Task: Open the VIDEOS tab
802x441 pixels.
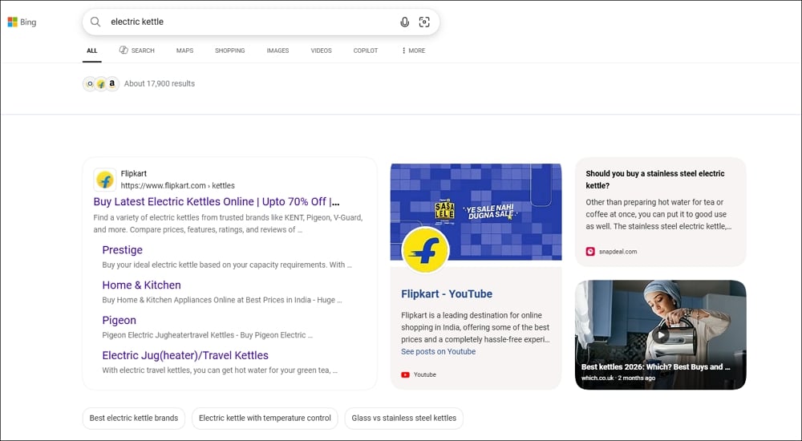Action: point(322,51)
